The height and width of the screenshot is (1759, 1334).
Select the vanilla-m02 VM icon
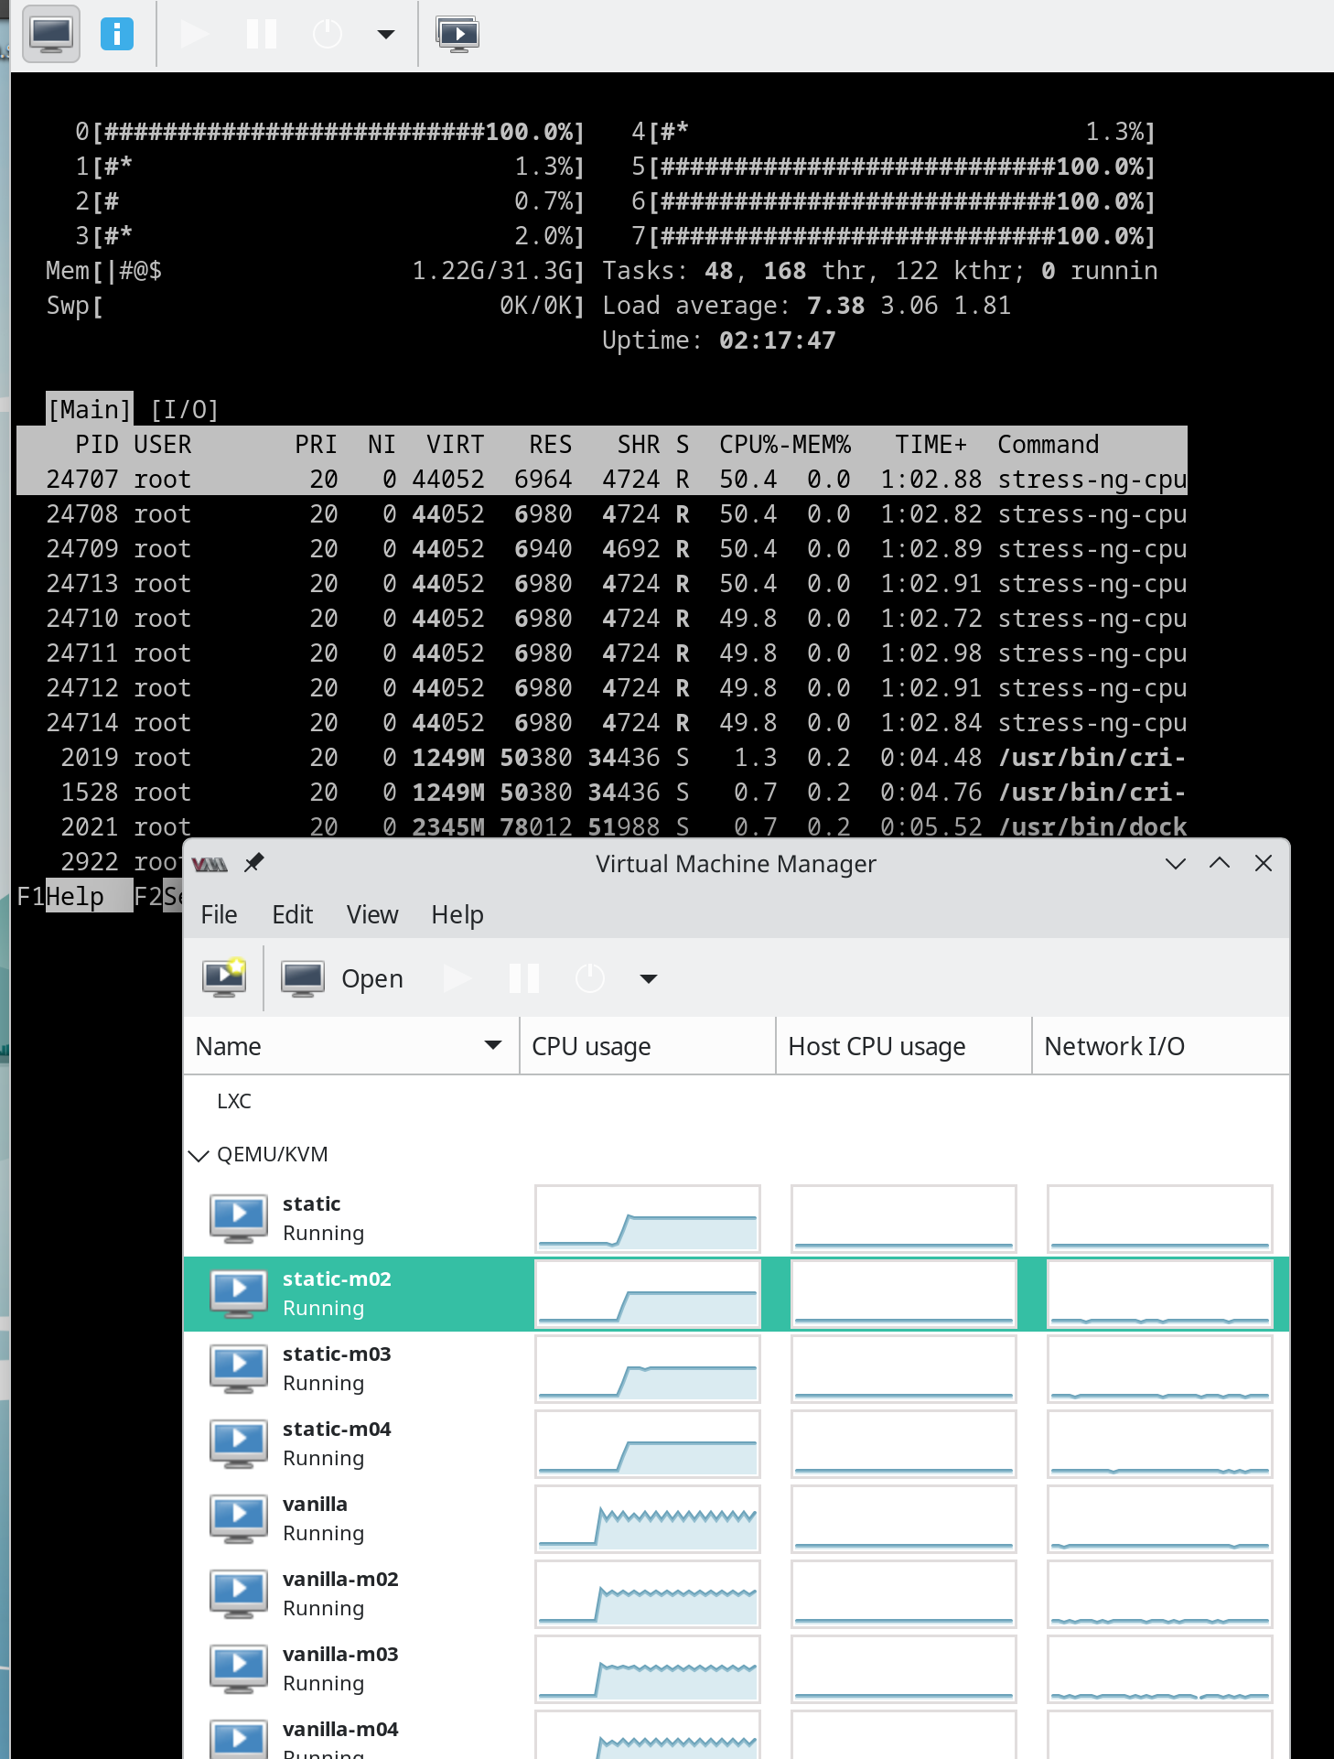click(x=239, y=1593)
